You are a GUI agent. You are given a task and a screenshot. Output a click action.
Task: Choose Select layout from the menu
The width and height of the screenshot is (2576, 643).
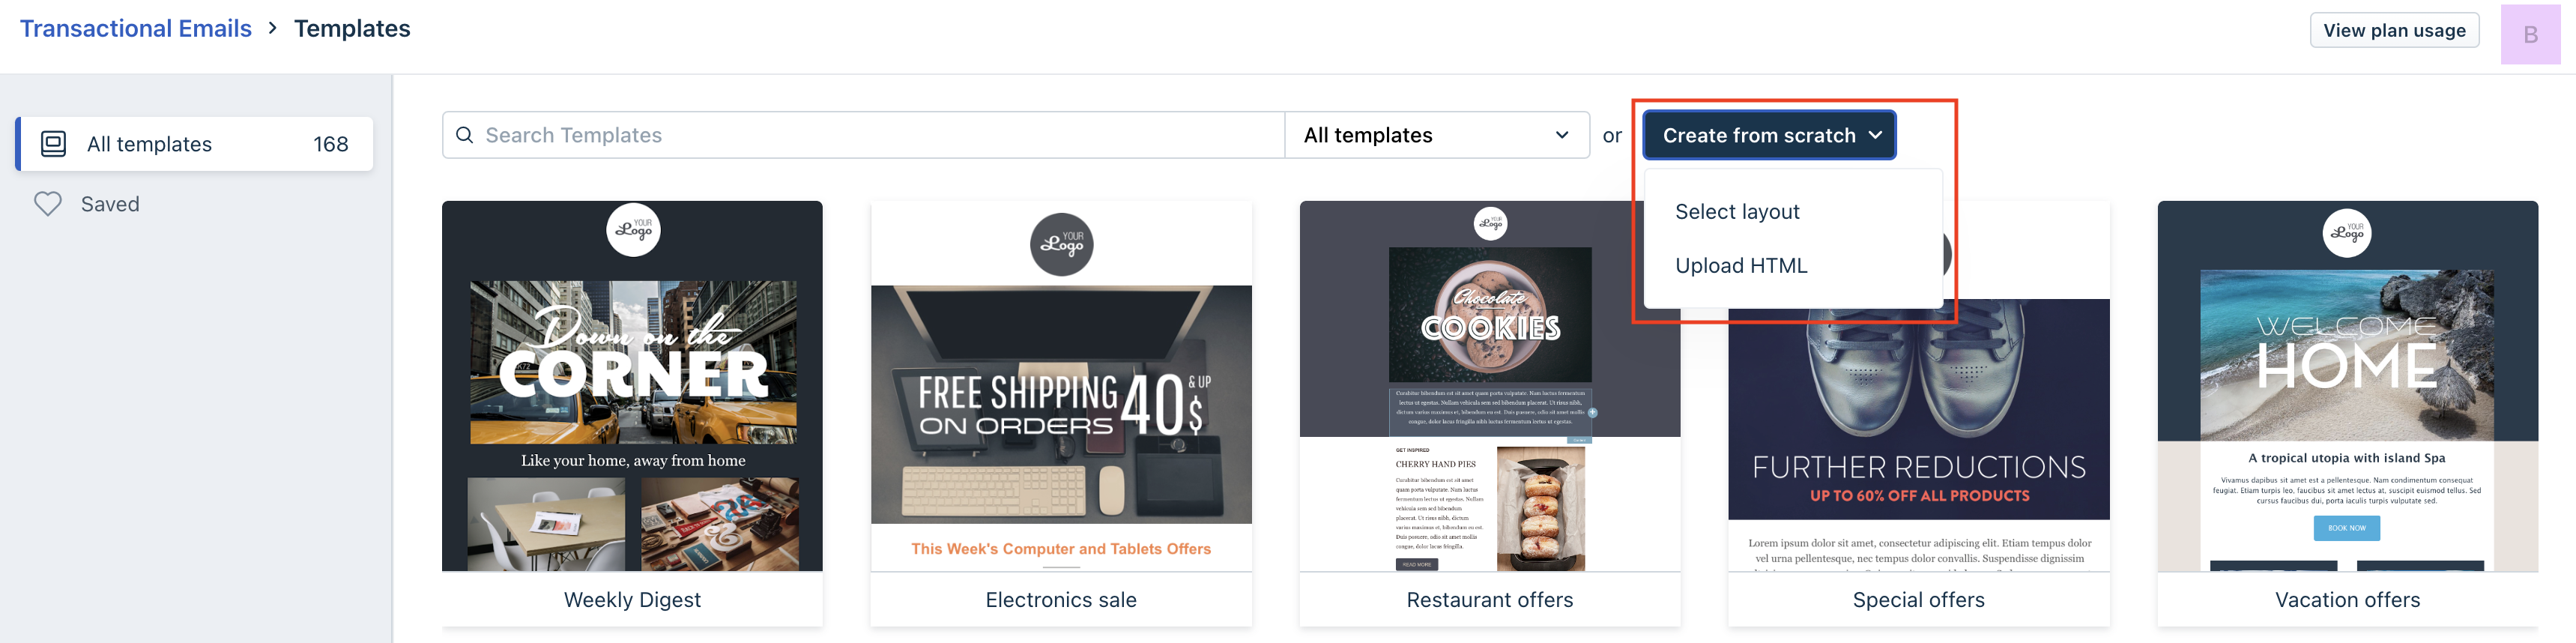1737,212
